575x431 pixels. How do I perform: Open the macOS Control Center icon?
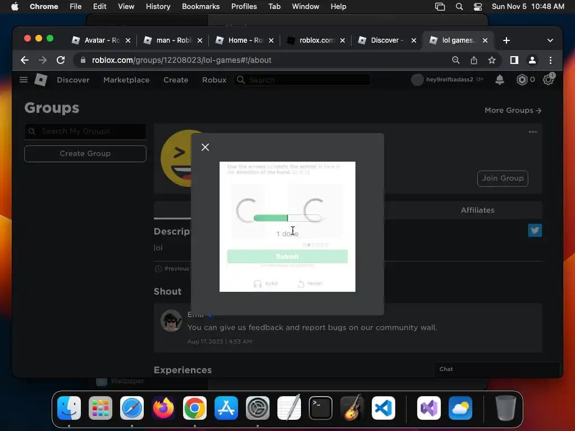pos(477,7)
